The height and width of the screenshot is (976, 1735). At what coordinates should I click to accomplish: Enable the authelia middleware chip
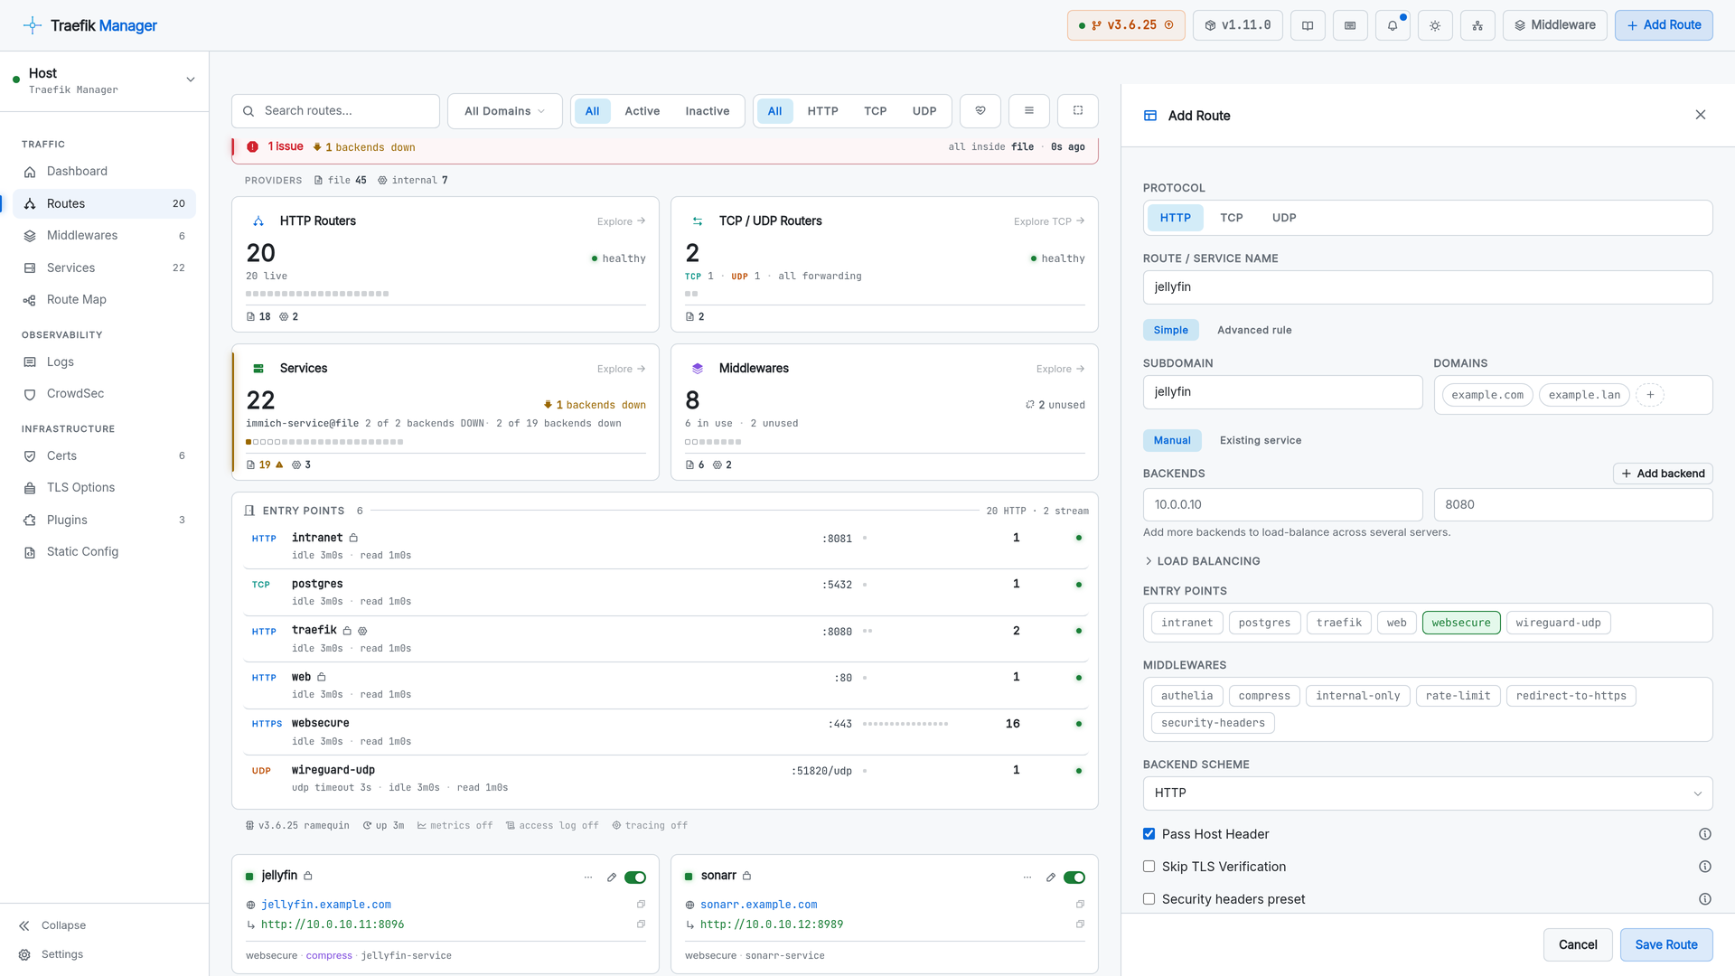tap(1187, 696)
